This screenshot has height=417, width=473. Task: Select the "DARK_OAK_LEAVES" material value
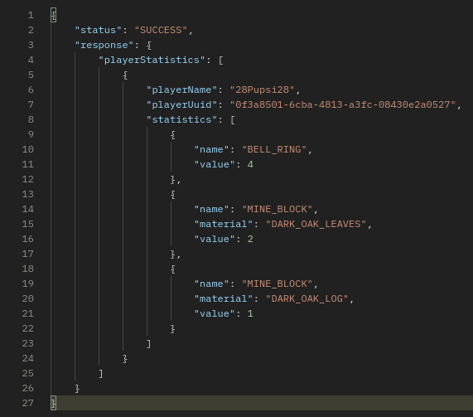[x=316, y=224]
